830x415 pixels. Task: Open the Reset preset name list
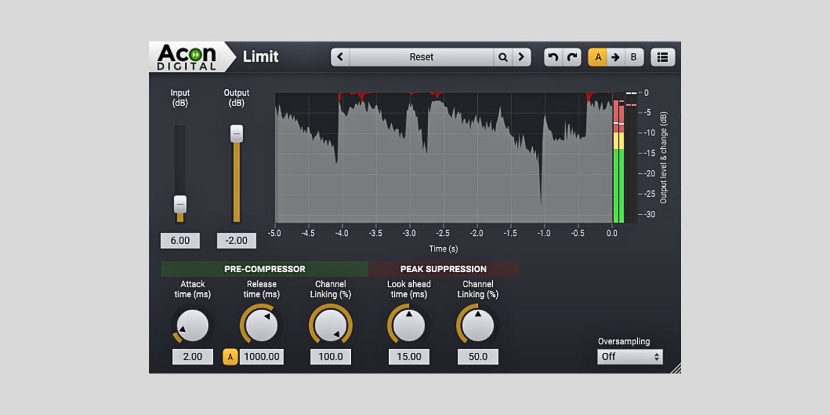pyautogui.click(x=422, y=57)
